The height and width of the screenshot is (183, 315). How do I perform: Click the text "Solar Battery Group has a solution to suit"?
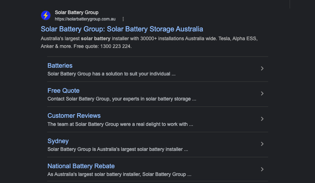click(x=93, y=74)
